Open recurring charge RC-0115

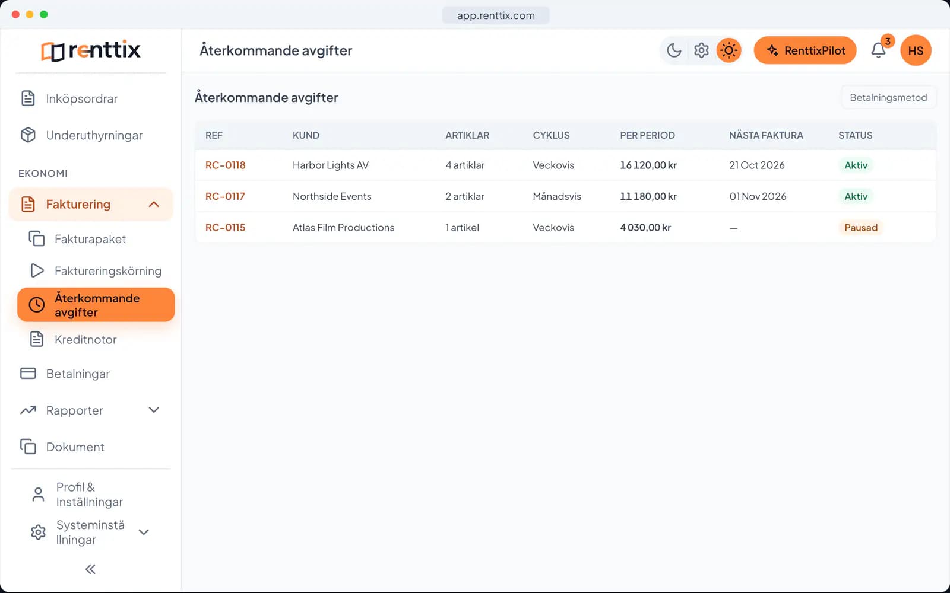[x=225, y=227]
